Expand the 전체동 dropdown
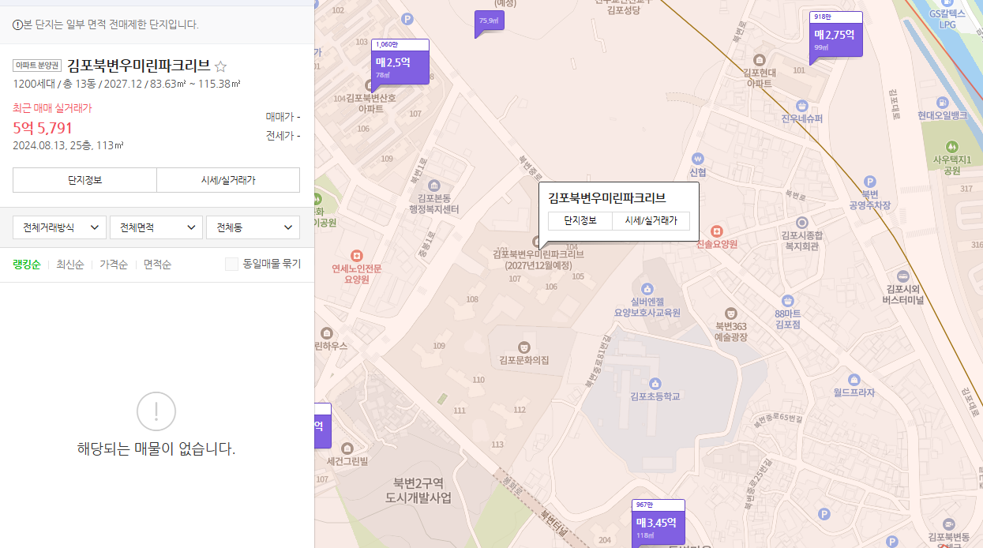983x548 pixels. pos(253,227)
